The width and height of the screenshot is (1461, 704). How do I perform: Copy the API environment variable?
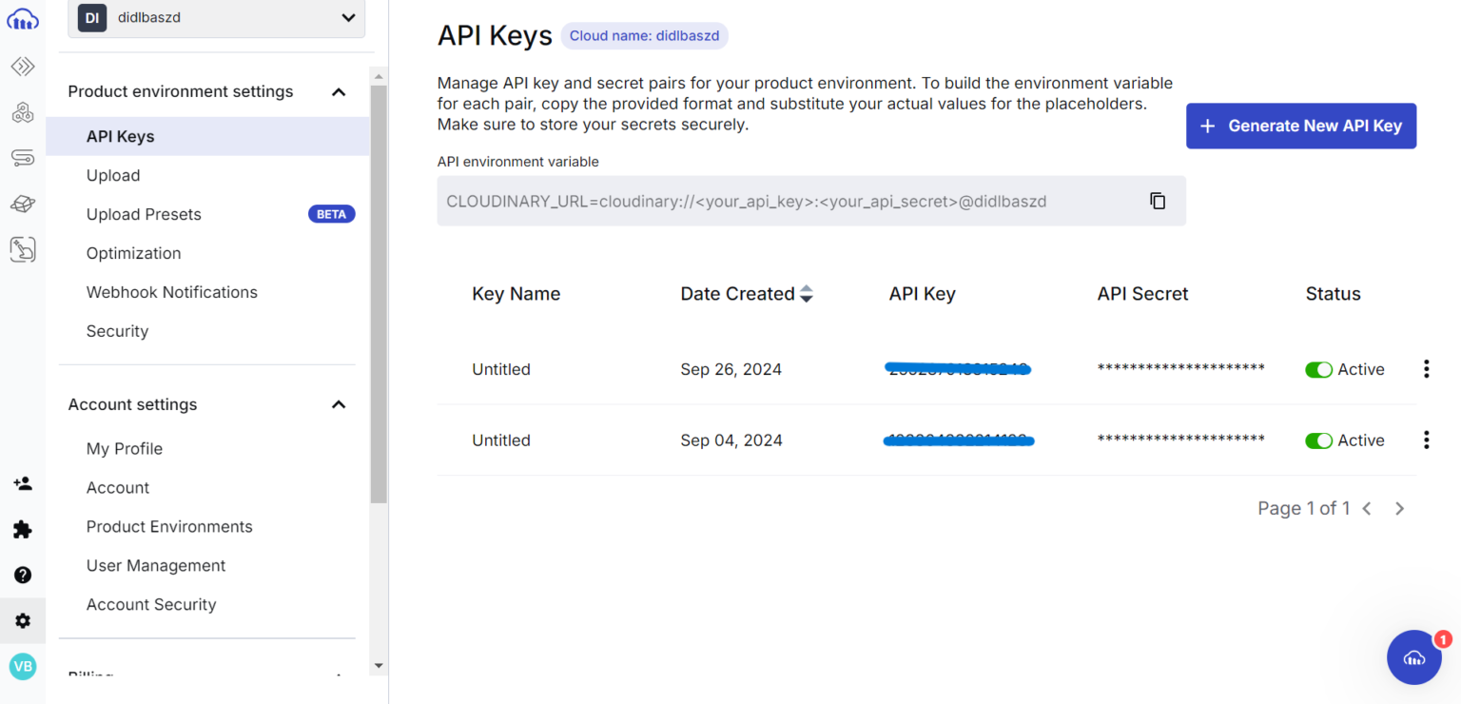point(1157,201)
